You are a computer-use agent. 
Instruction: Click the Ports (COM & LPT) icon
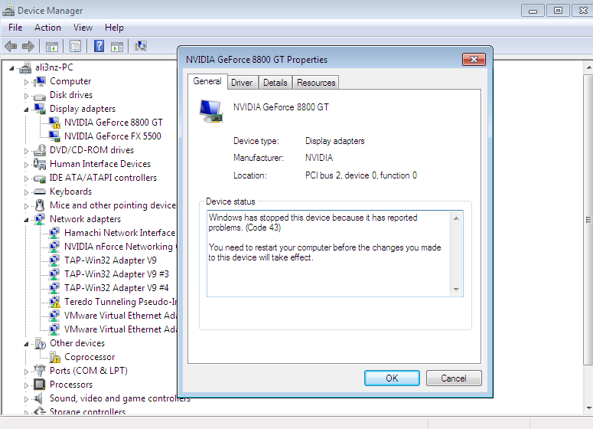(x=39, y=371)
